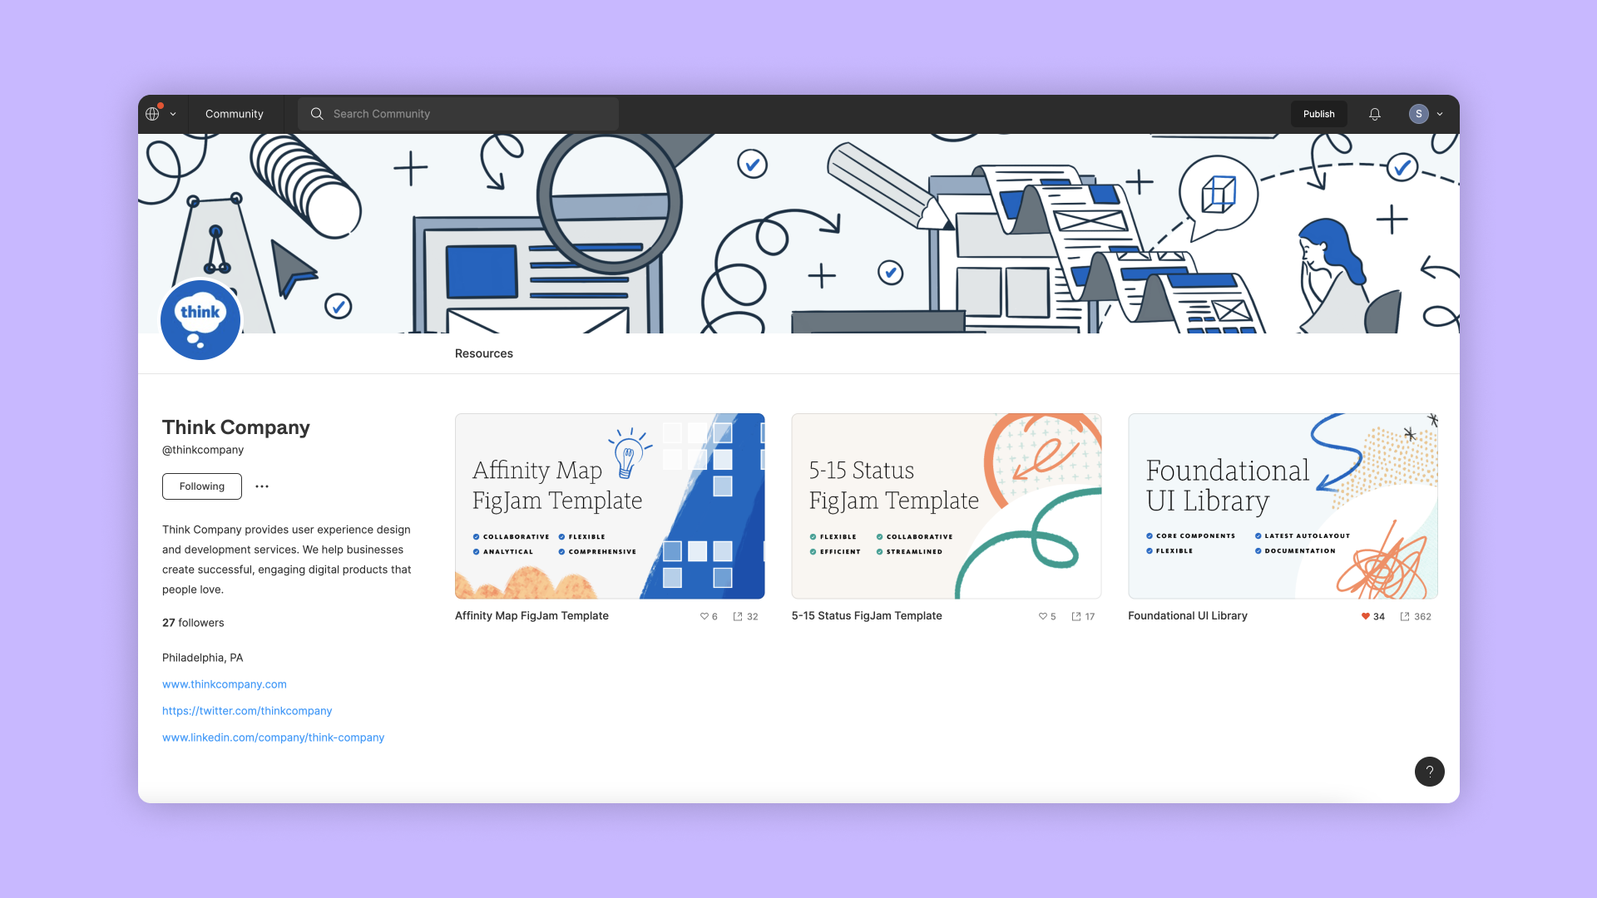1597x898 pixels.
Task: Click www.thinkcompany.com website link
Action: coord(224,683)
